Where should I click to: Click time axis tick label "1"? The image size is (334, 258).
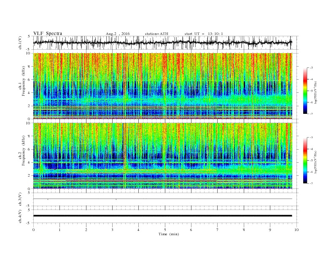coord(59,230)
